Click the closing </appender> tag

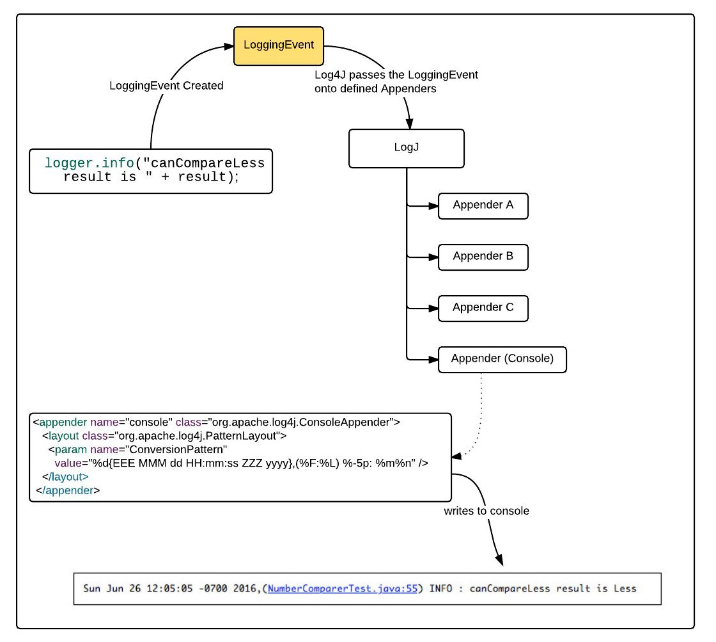pyautogui.click(x=68, y=490)
